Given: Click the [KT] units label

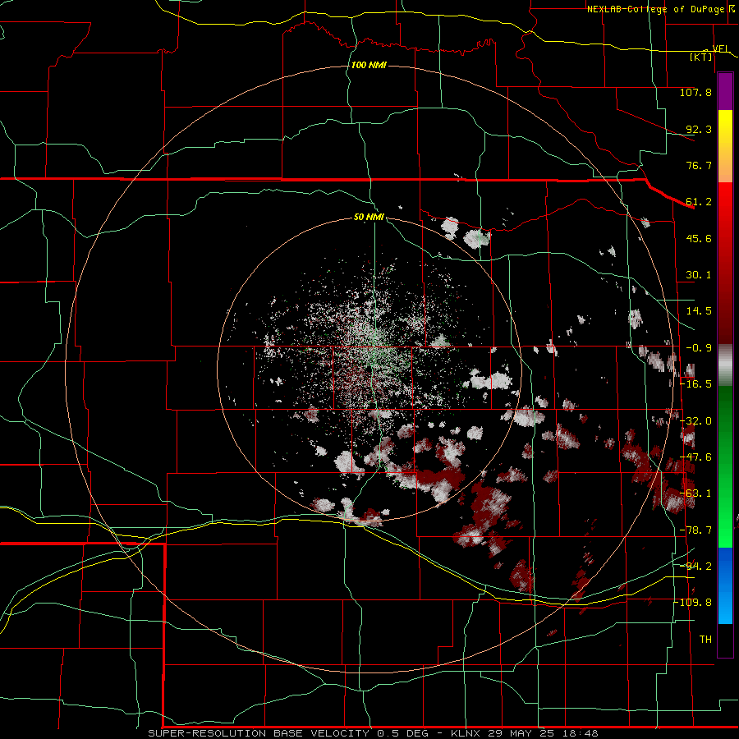Looking at the screenshot, I should 700,57.
